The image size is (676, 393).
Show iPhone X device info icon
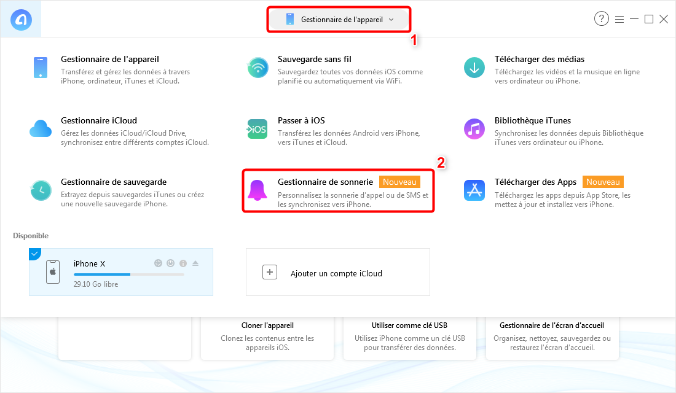pyautogui.click(x=183, y=263)
